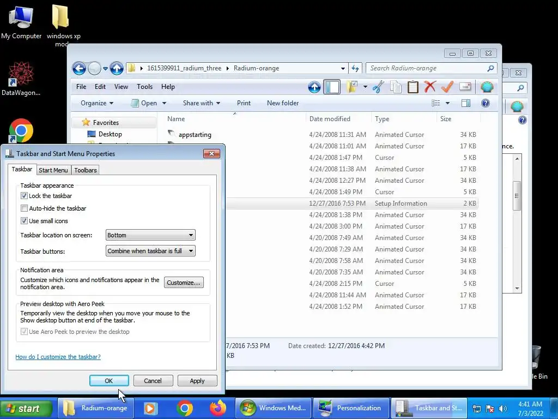558x419 pixels.
Task: Open the address bar history dropdown
Action: [343, 68]
